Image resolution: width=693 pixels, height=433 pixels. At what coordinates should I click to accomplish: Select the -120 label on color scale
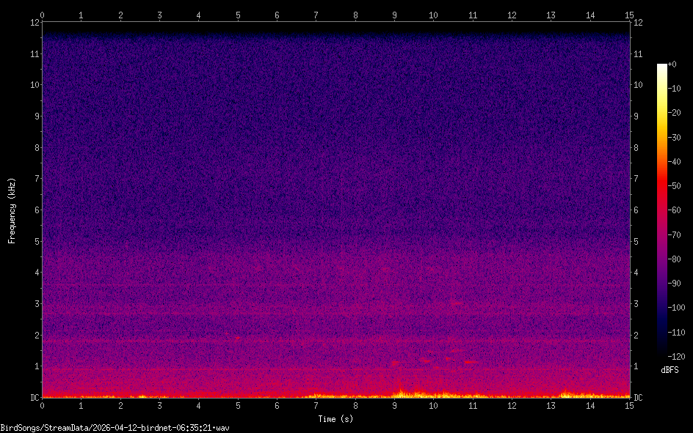click(677, 357)
